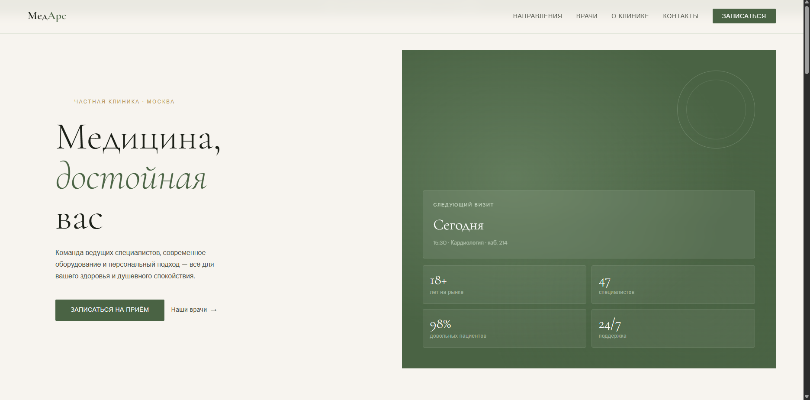
Task: Click the Записаться header button
Action: point(744,16)
